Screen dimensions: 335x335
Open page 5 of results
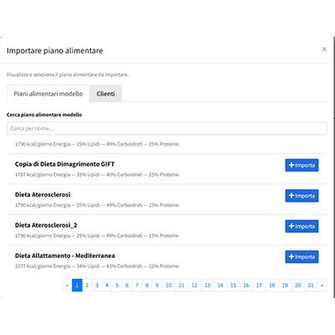pos(117,286)
